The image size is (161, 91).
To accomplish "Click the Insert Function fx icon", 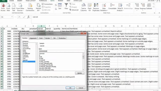I will click(28, 17).
